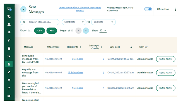Open the puzzle piece integrations icon
This screenshot has width=181, height=104.
[x=9, y=72]
